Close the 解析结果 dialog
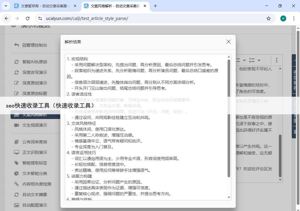300x211 pixels. (x=228, y=42)
